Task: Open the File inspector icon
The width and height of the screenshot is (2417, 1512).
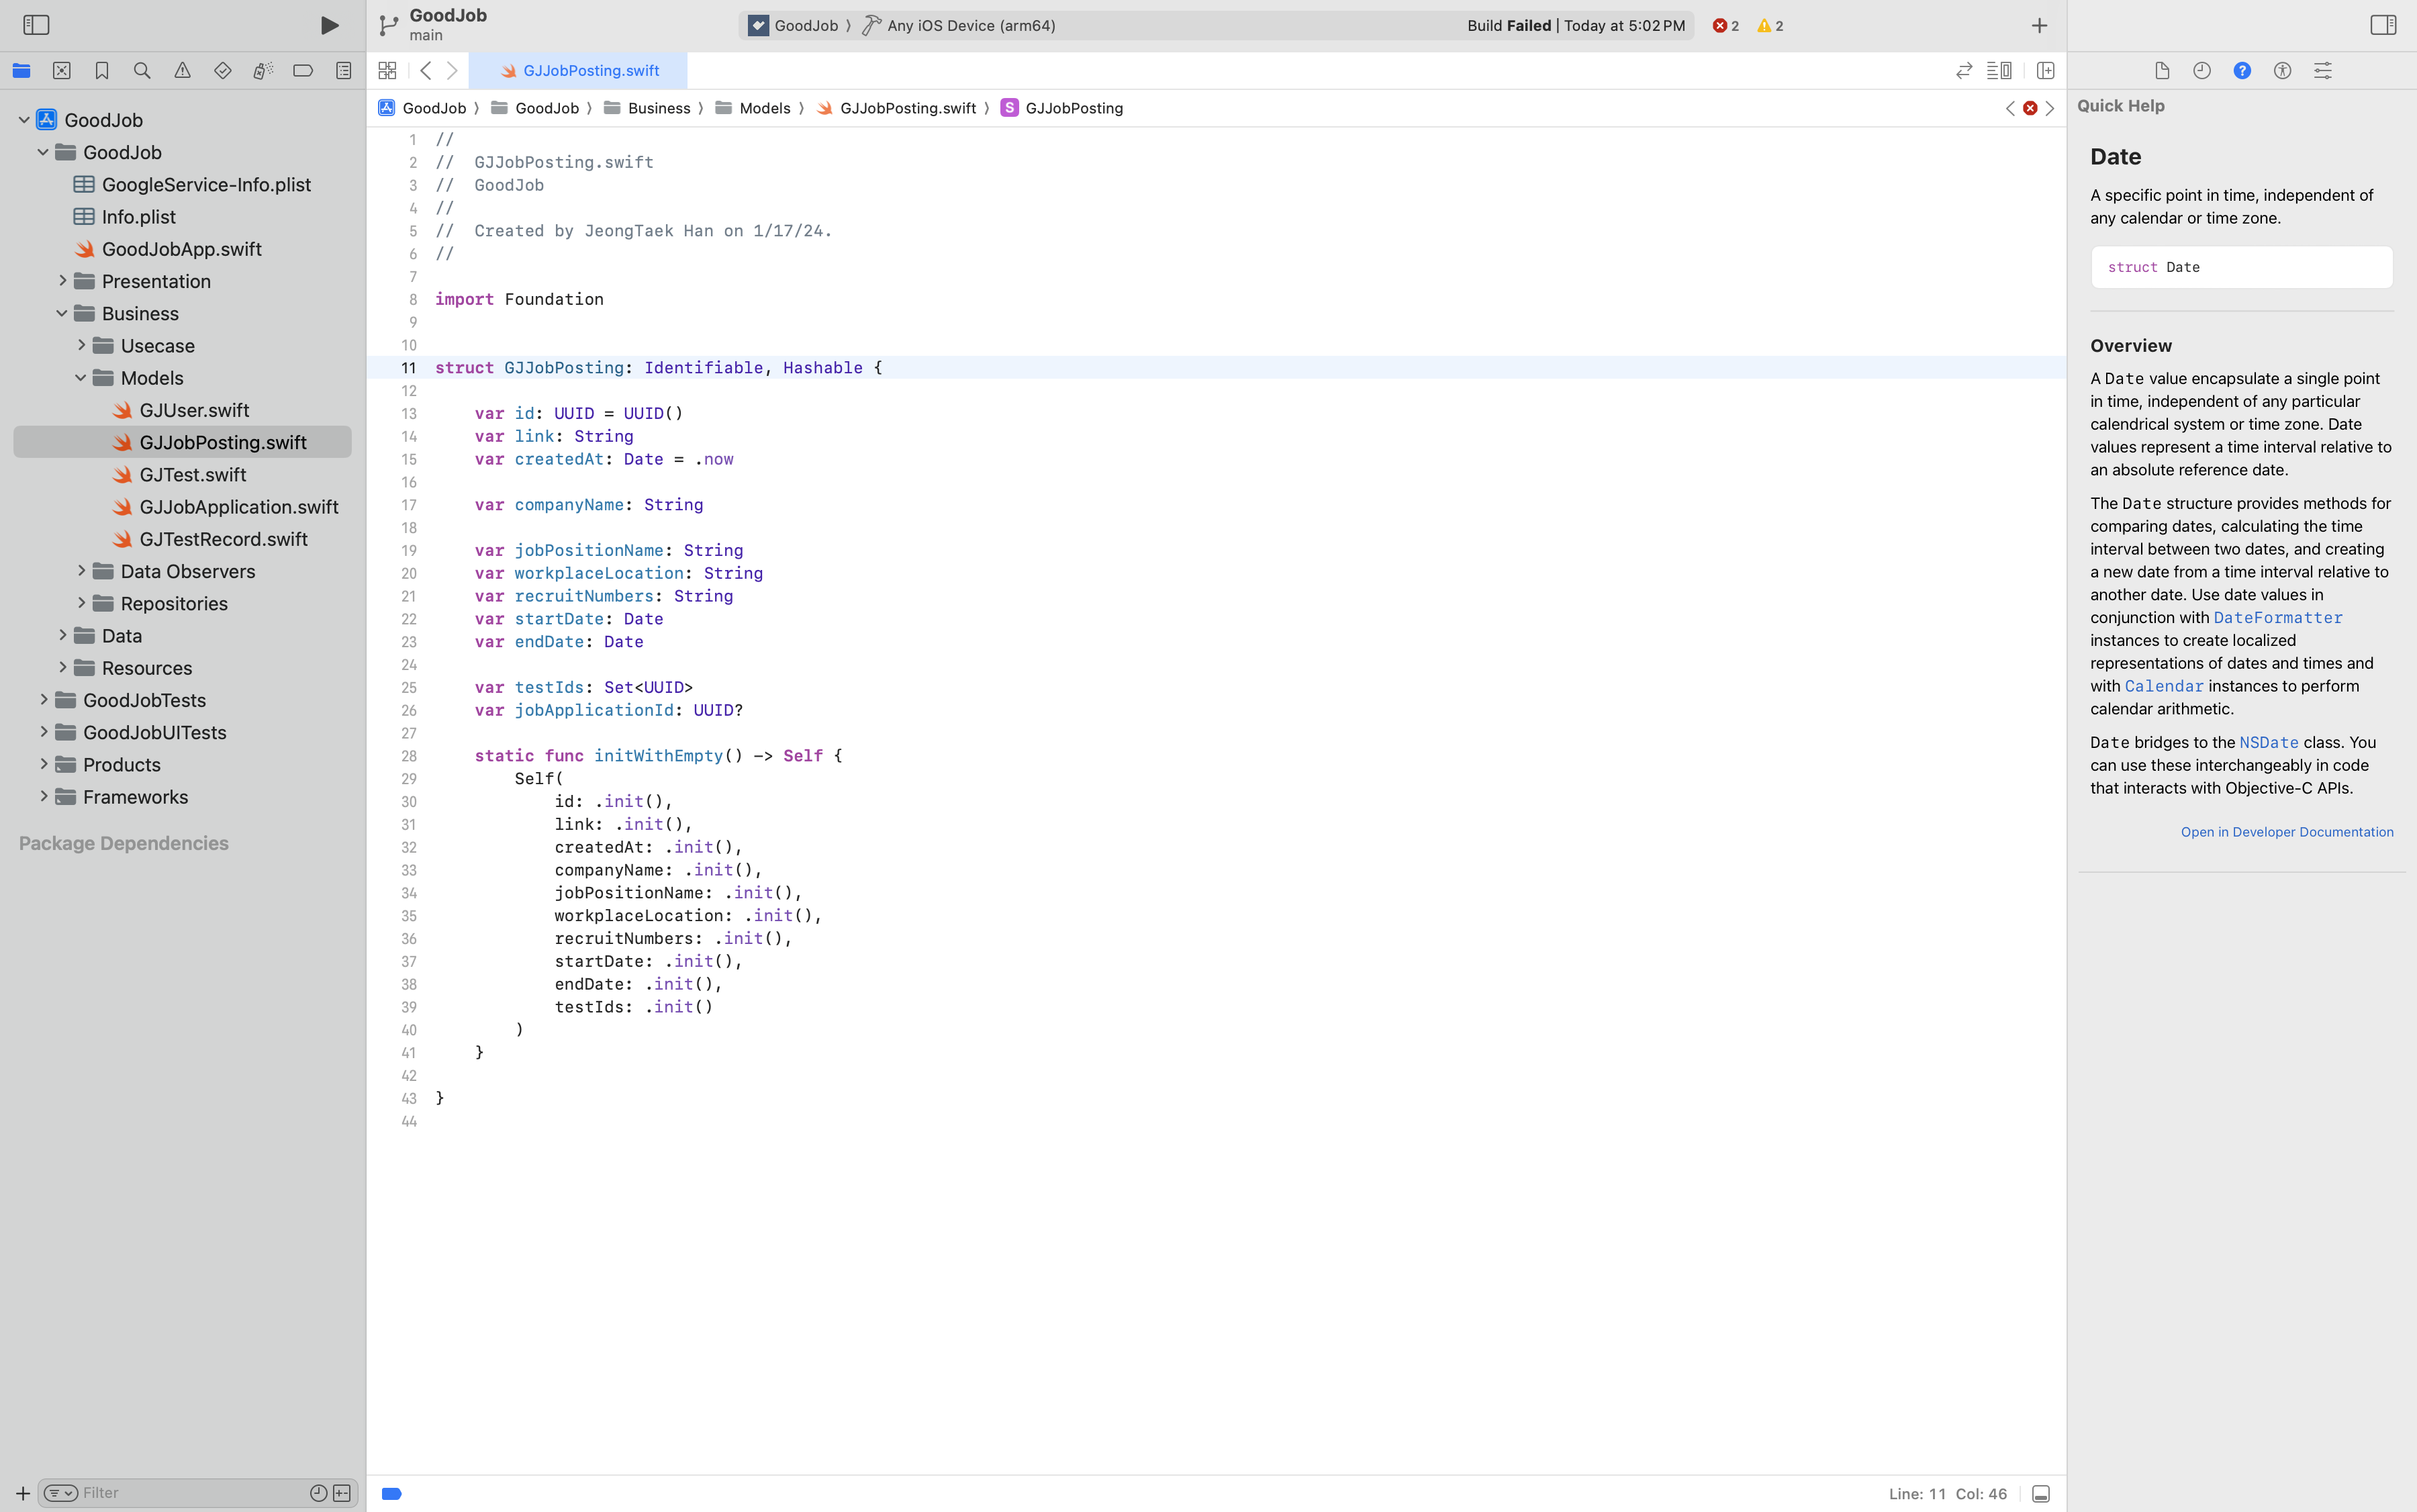Action: pyautogui.click(x=2161, y=70)
